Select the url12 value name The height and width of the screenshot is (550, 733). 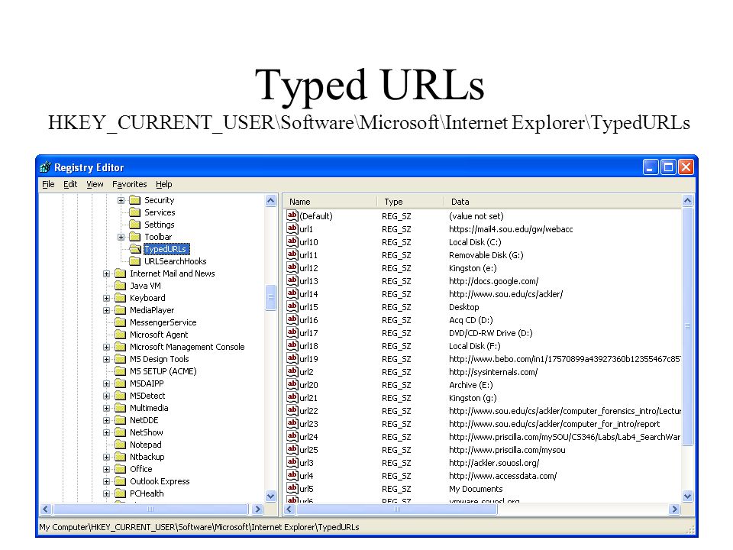pyautogui.click(x=308, y=268)
